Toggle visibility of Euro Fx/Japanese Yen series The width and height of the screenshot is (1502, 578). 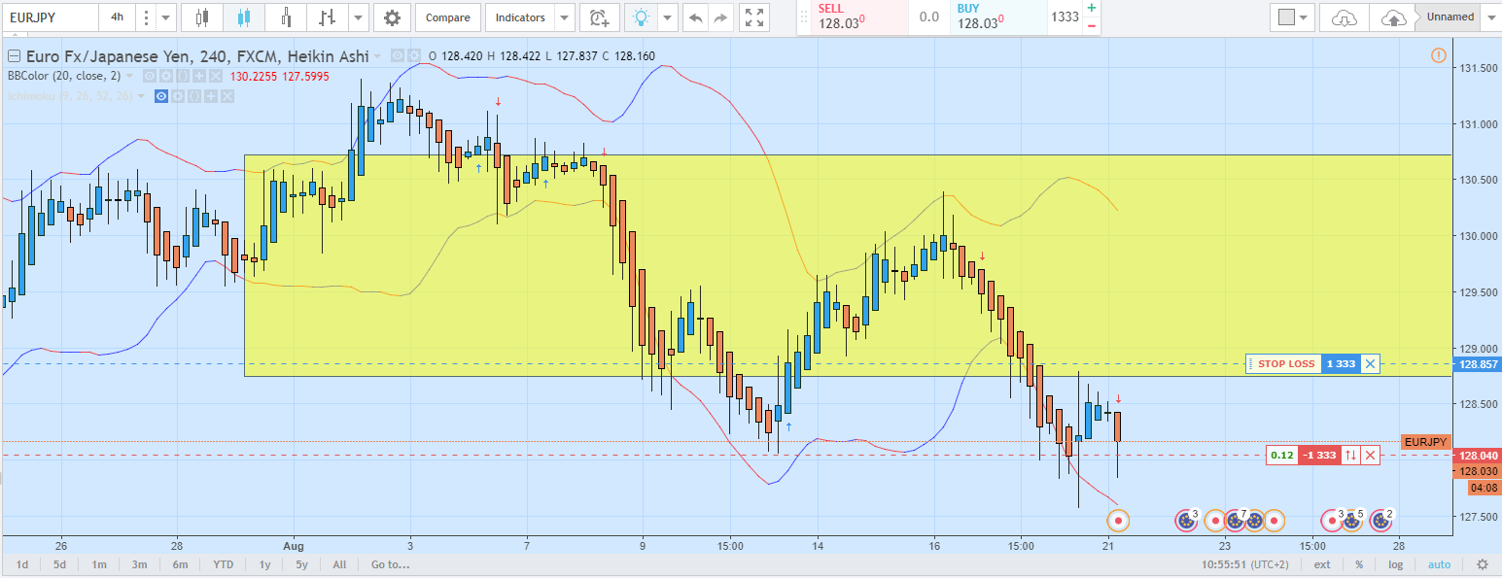pos(397,55)
